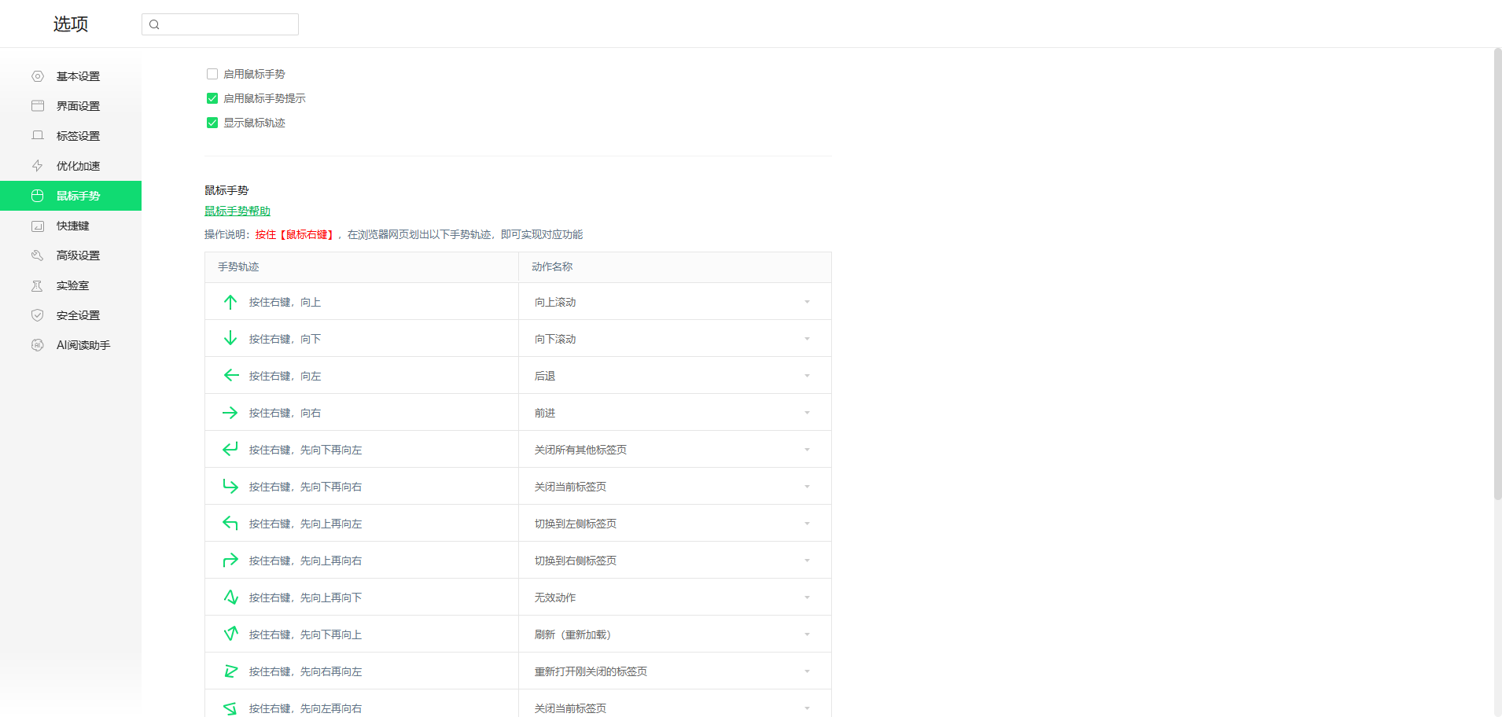Open the 向上滚动 action dropdown
Viewport: 1502px width, 717px height.
(675, 302)
